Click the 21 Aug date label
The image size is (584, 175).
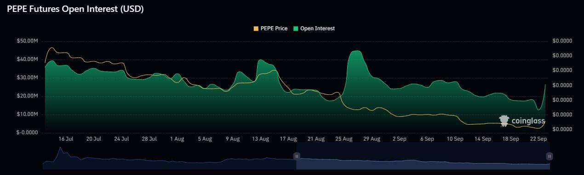pos(316,138)
